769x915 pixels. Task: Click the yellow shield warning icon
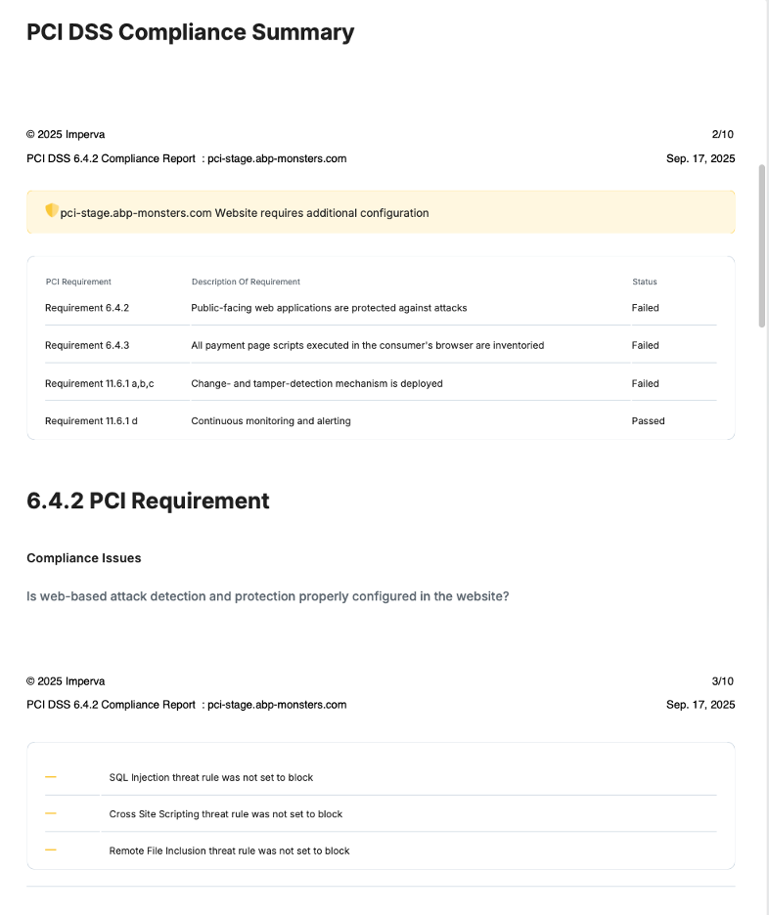52,211
